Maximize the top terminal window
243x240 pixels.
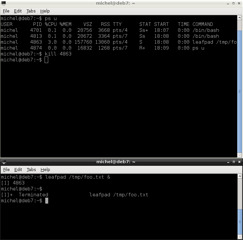tap(233, 3)
